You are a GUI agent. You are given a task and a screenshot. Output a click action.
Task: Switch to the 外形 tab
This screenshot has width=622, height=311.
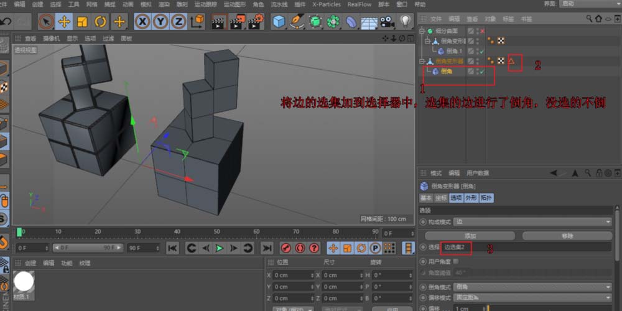tap(471, 198)
